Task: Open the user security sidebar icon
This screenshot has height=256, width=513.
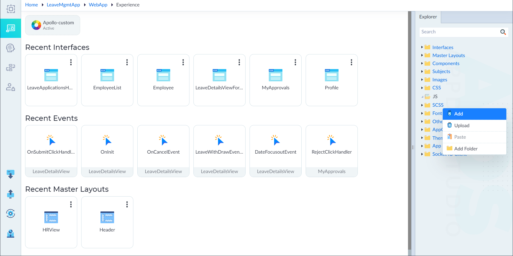Action: [x=10, y=87]
